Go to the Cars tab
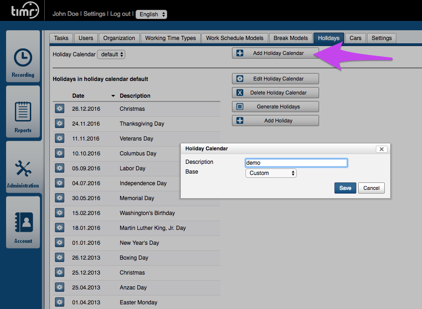This screenshot has width=422, height=309. pos(355,38)
